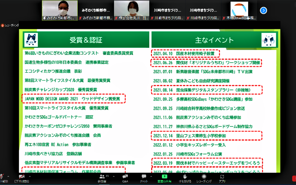This screenshot has width=296, height=185.
Task: Click the 2021.06.26 オリジナルうちわ workshop event
Action: pos(207,63)
